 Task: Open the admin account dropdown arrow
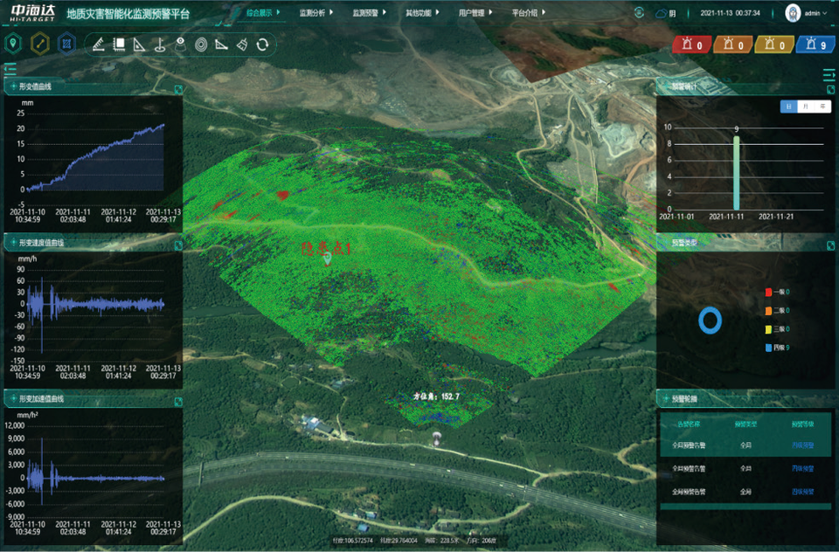pos(824,13)
